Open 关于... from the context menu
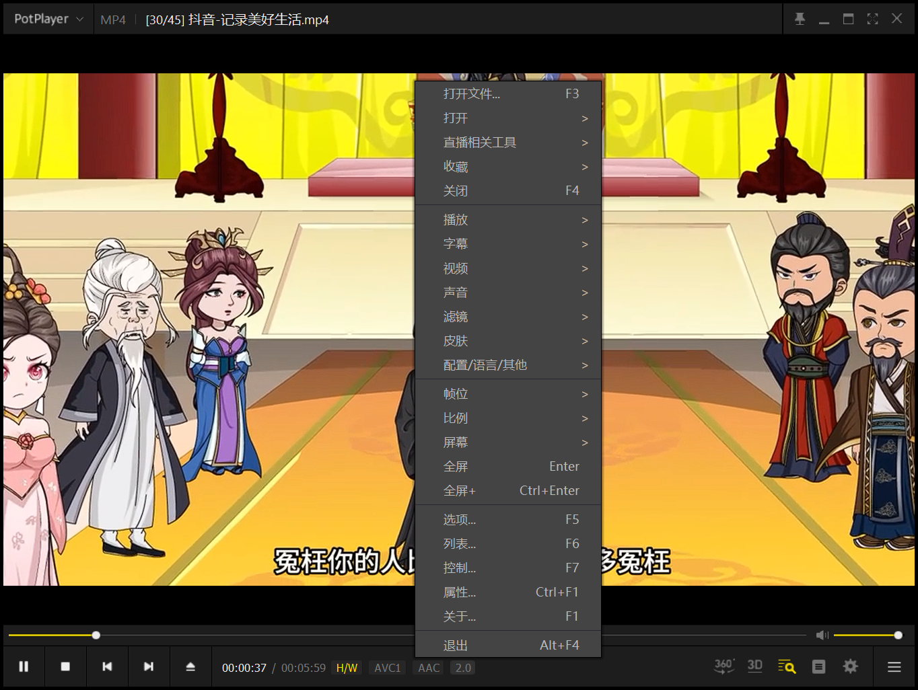Image resolution: width=918 pixels, height=690 pixels. pos(508,617)
